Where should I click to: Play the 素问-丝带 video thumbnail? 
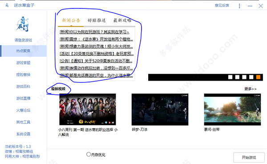tap(232, 109)
